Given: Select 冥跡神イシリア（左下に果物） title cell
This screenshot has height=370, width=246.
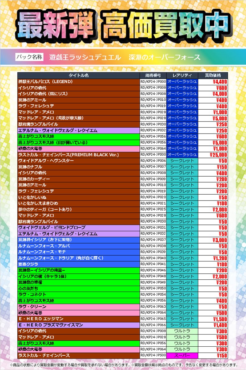Looking at the screenshot, I should point(79,240).
